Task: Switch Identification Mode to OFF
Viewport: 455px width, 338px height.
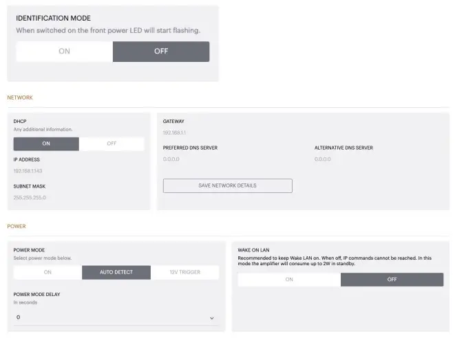Action: 161,52
